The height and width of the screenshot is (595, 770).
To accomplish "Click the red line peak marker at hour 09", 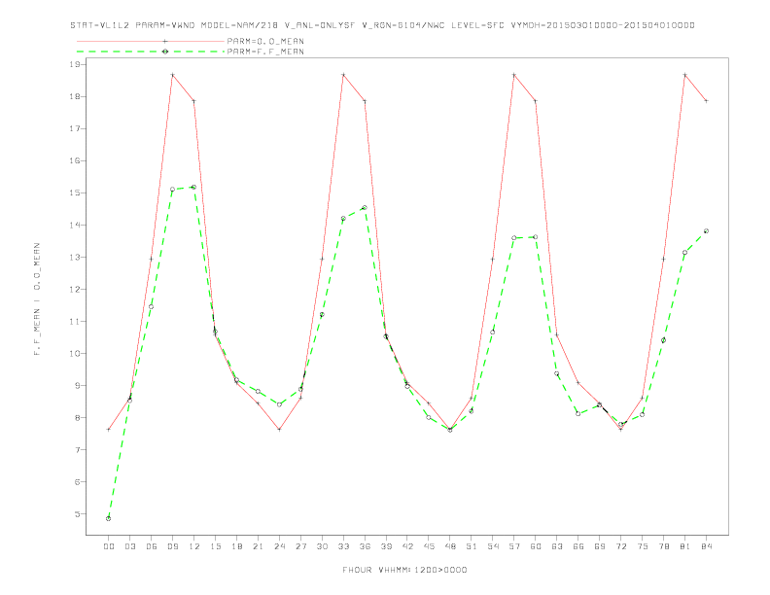I will click(172, 75).
